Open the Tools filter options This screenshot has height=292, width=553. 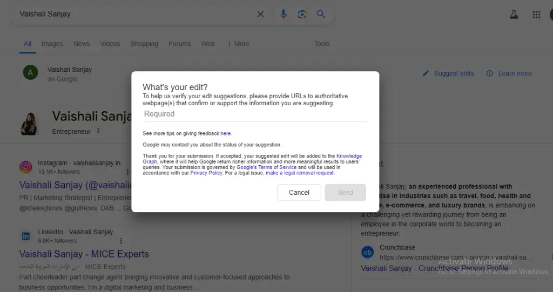tap(322, 44)
